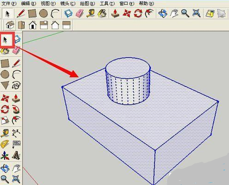Pick Tape Measure in left tool set
The height and width of the screenshot is (185, 229).
tap(5, 134)
